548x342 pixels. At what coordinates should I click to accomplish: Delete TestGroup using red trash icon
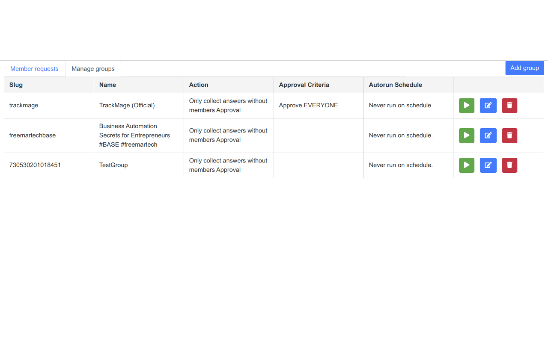509,165
